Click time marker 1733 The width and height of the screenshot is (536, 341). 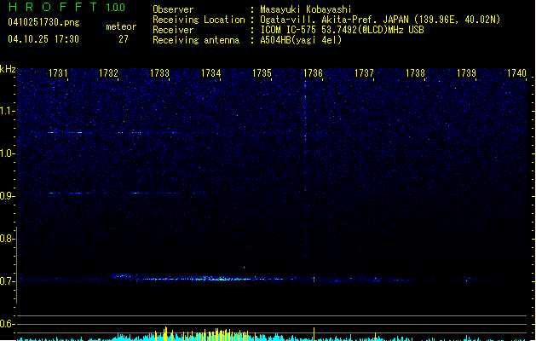(159, 73)
